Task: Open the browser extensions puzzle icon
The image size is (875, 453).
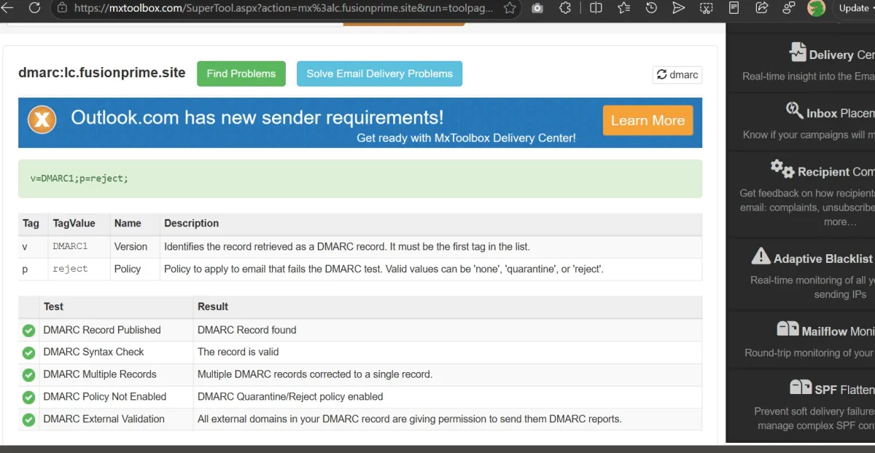Action: [x=565, y=8]
